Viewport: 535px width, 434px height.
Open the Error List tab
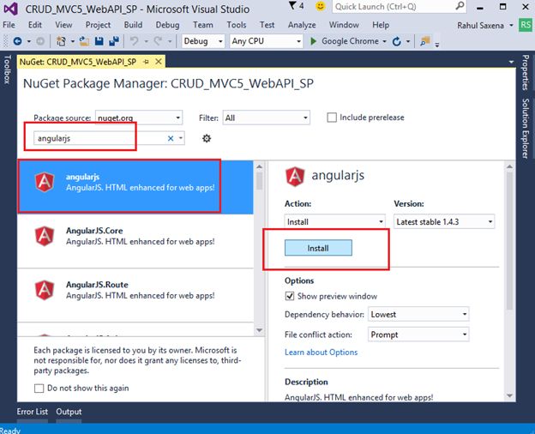33,412
